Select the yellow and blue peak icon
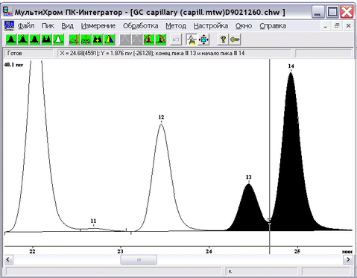This screenshot has width=357, height=278. tap(110, 40)
